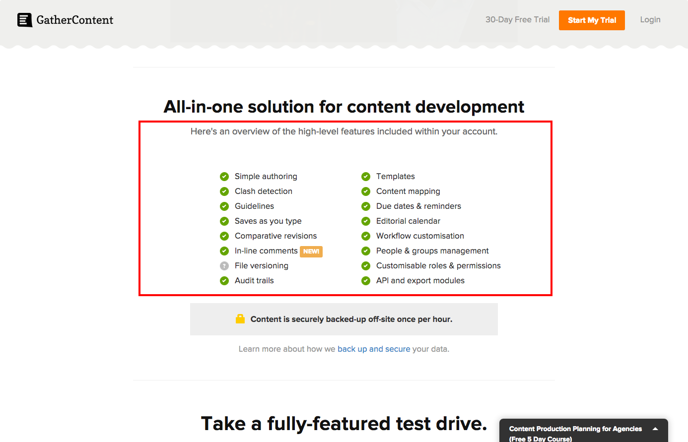
Task: Click the check icon beside API and export modules
Action: [x=366, y=281]
